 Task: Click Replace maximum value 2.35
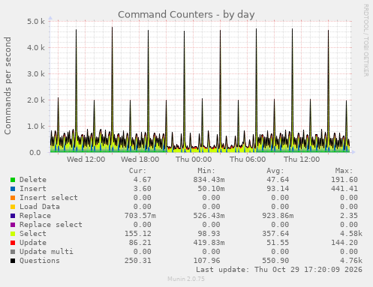[349, 216]
